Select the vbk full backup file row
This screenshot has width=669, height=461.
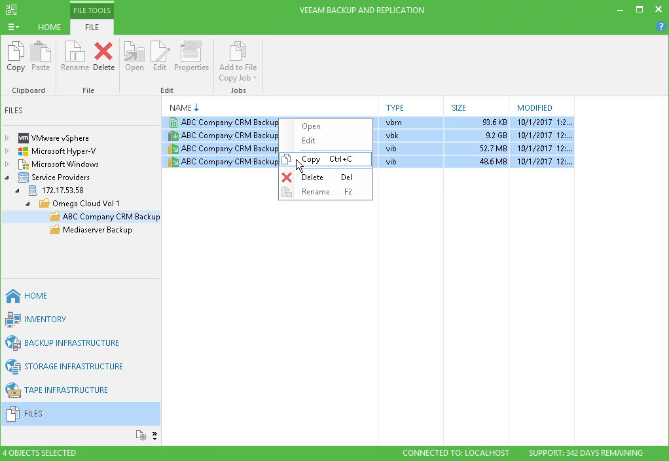(x=368, y=136)
